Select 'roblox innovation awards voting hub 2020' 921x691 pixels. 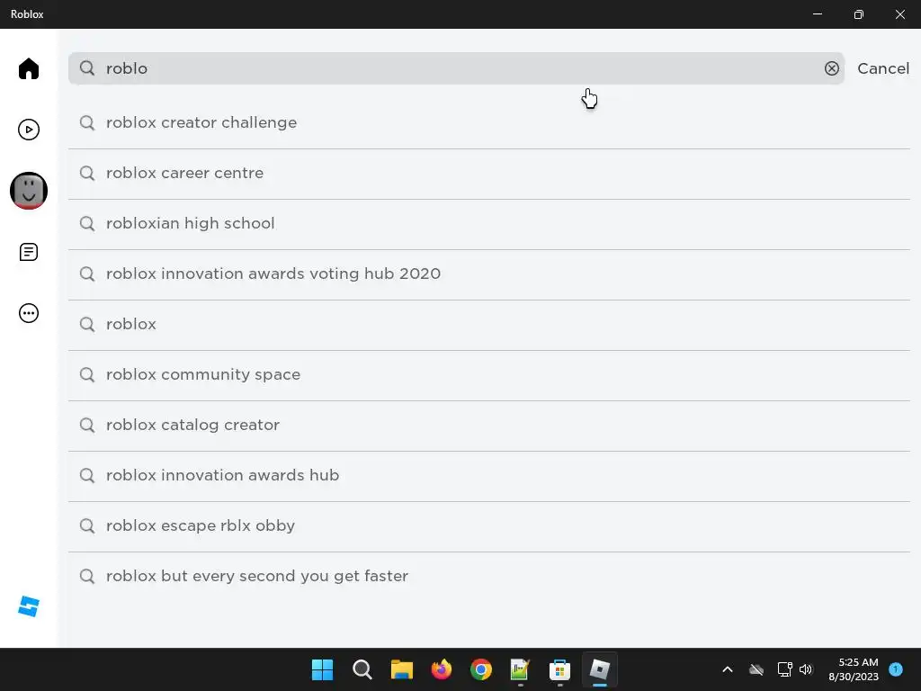point(488,274)
